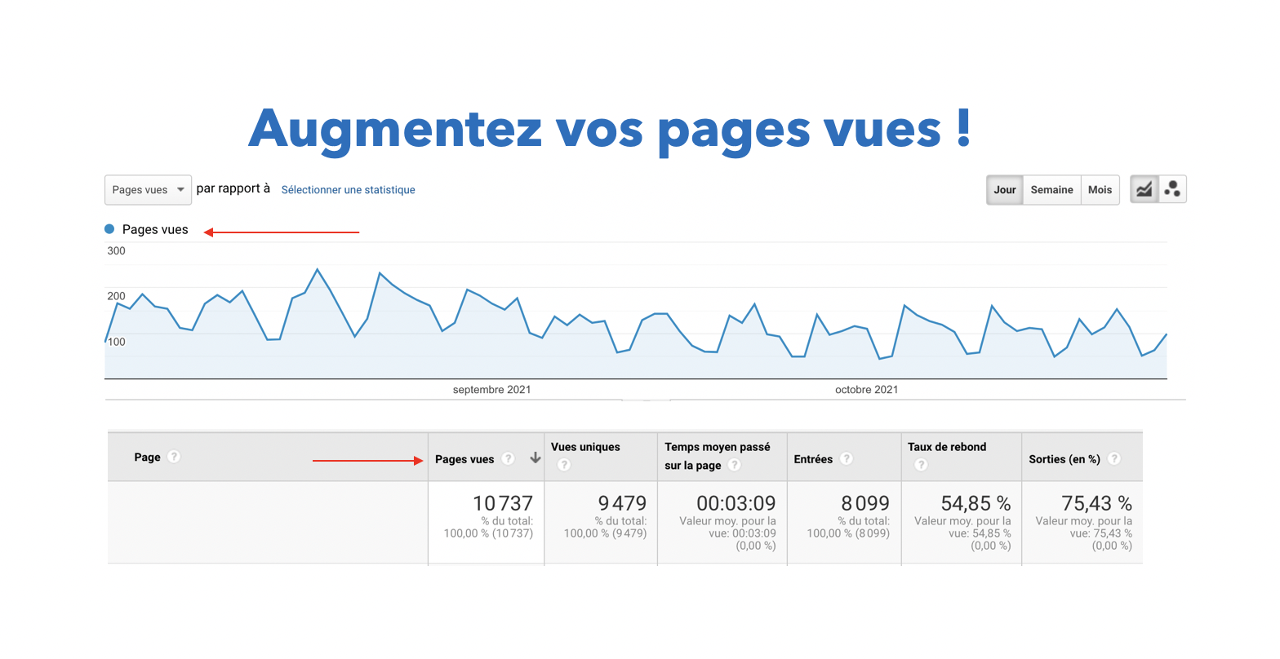Click the 8 099 entrées total

click(865, 503)
